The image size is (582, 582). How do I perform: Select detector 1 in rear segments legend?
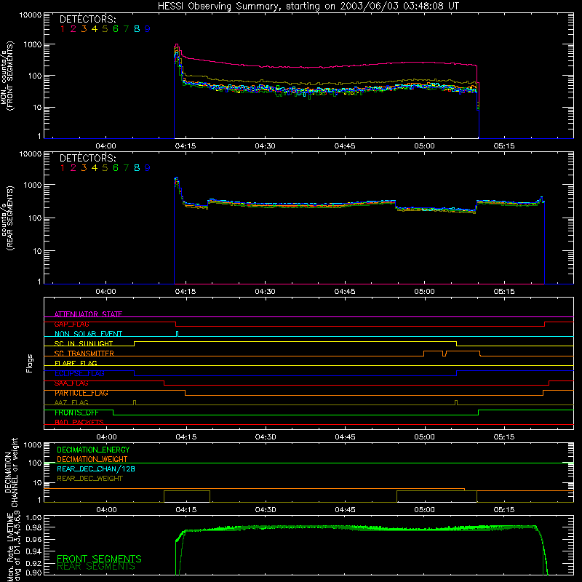pyautogui.click(x=63, y=168)
